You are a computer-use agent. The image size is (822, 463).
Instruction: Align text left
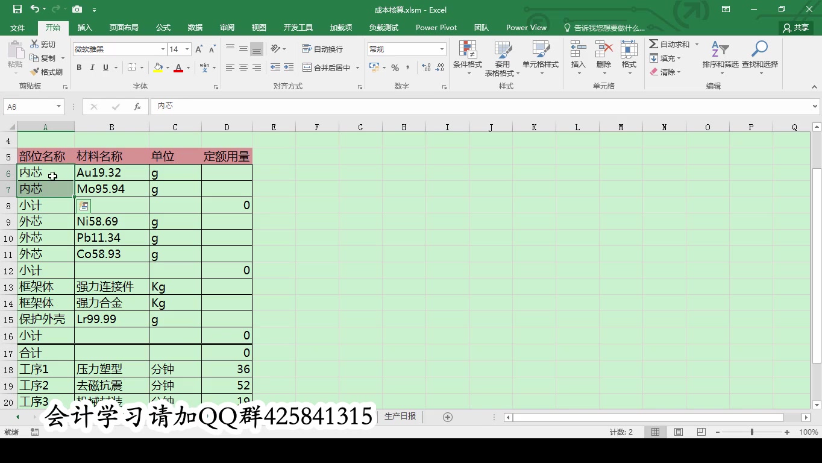pos(230,68)
